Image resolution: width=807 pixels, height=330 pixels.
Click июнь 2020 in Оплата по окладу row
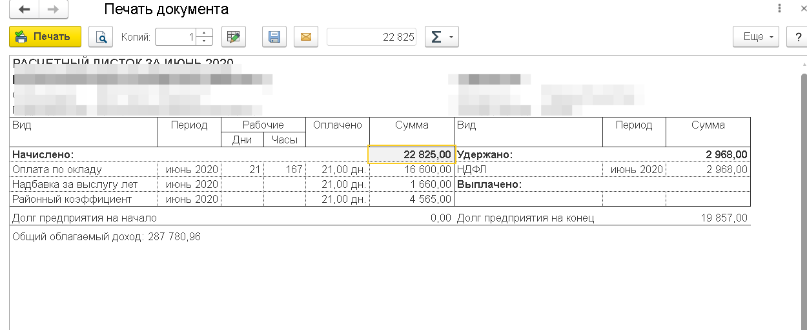192,170
